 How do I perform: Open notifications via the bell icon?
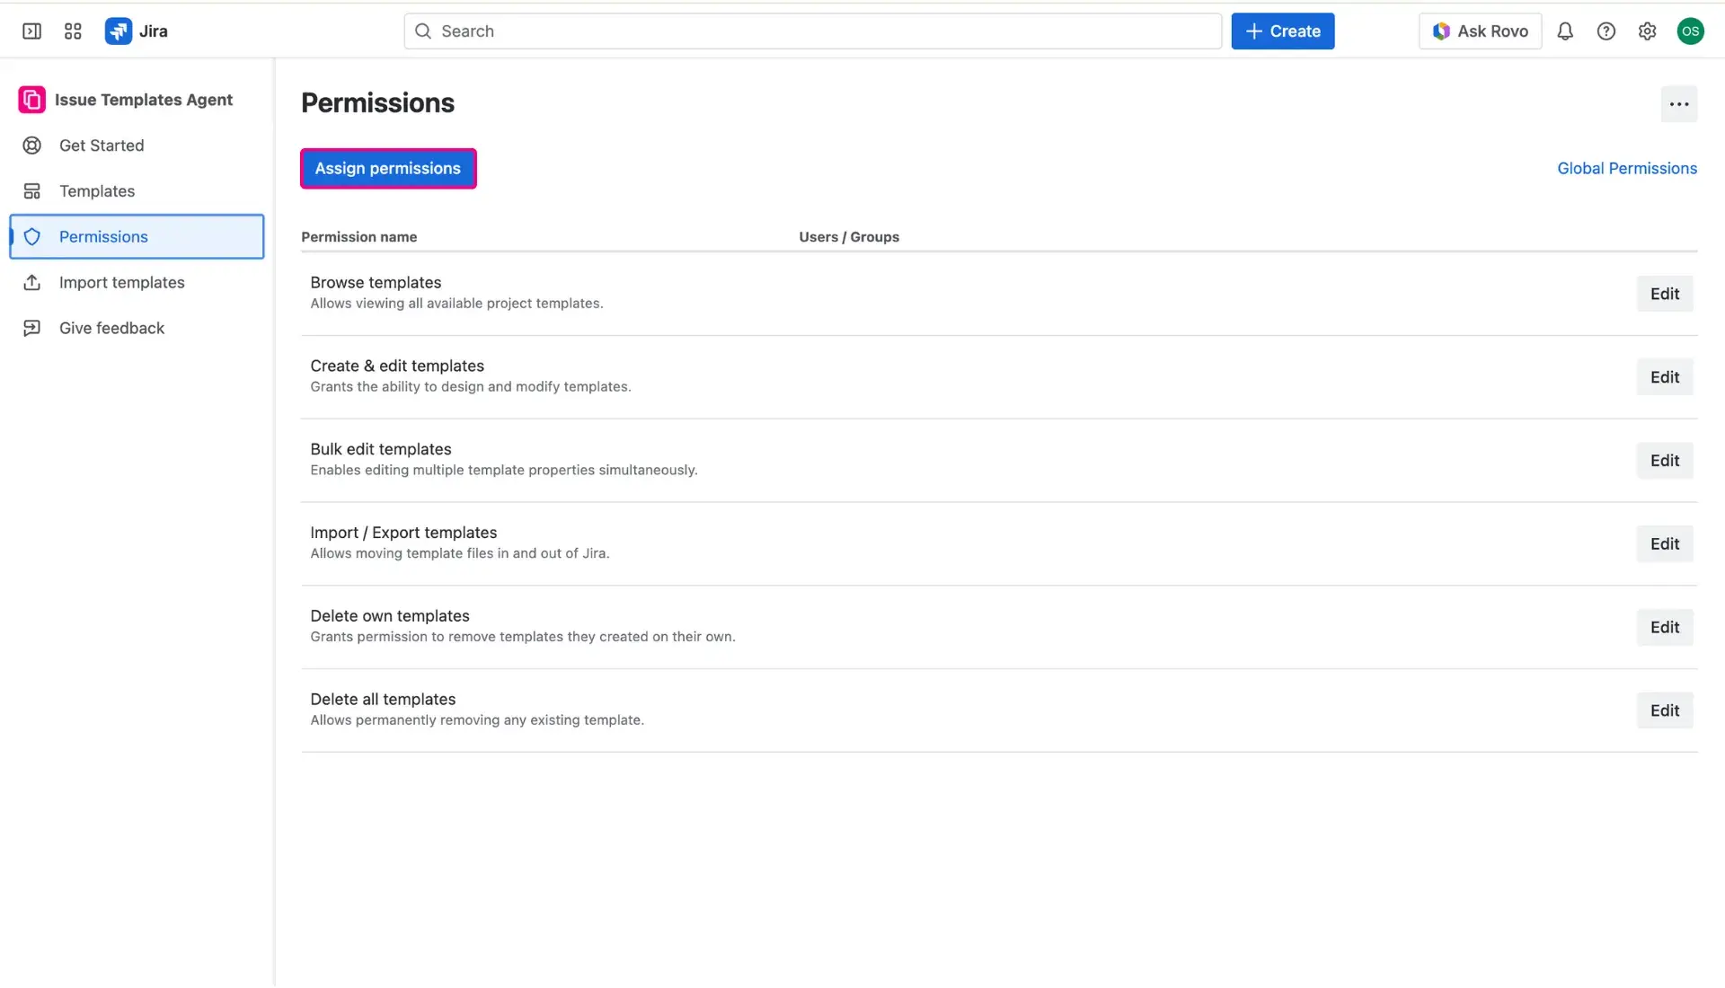pyautogui.click(x=1565, y=31)
